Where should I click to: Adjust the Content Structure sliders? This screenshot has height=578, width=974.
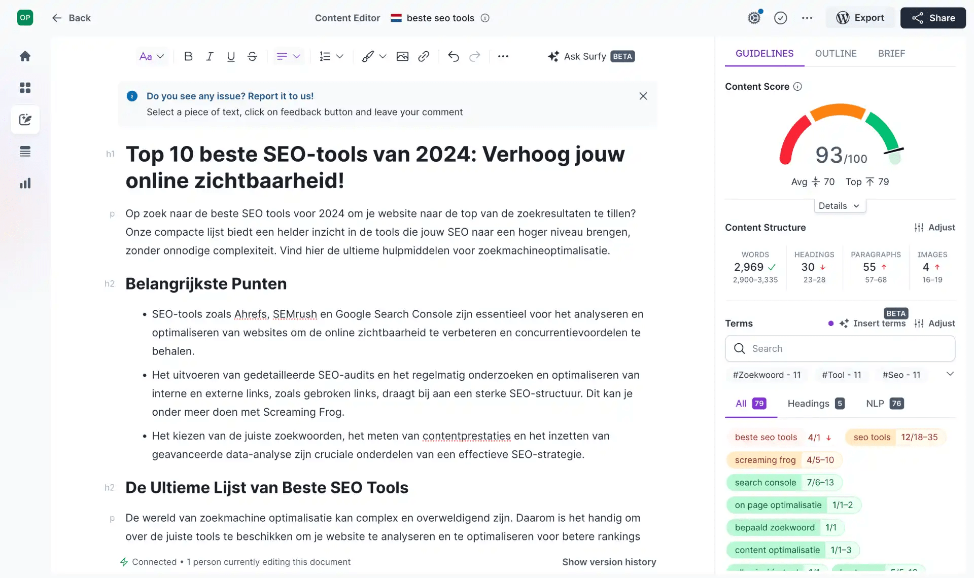coord(935,227)
